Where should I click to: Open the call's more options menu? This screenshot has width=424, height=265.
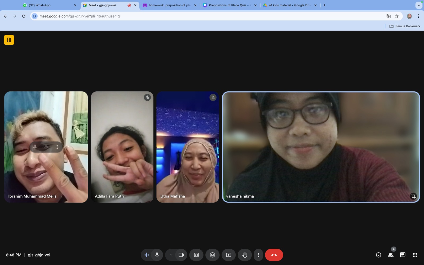[x=258, y=255]
